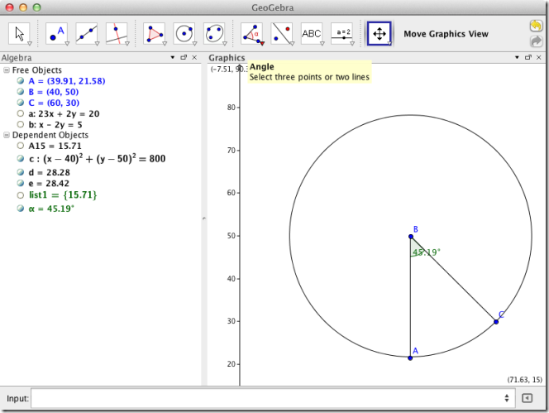The height and width of the screenshot is (413, 549).
Task: Click point A on the circle
Action: [410, 358]
